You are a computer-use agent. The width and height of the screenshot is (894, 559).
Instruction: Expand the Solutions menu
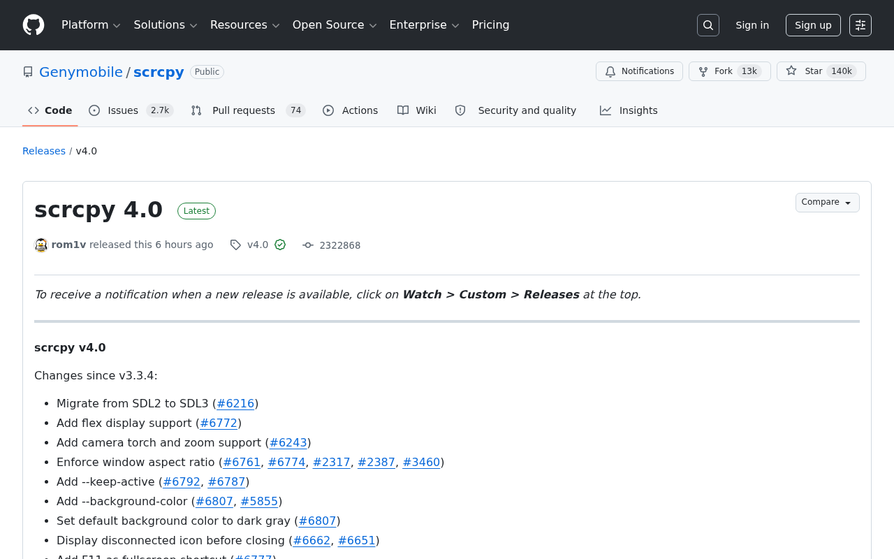166,25
